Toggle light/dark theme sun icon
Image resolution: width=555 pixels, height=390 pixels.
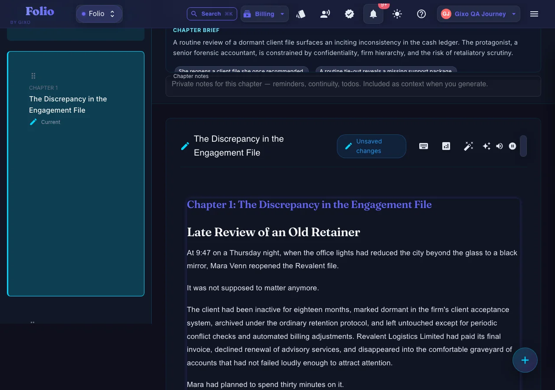coord(397,14)
